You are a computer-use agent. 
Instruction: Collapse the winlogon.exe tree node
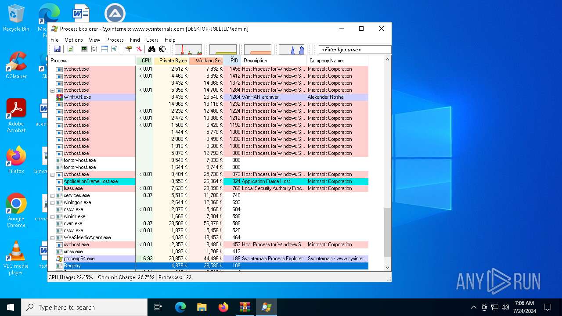coord(52,202)
